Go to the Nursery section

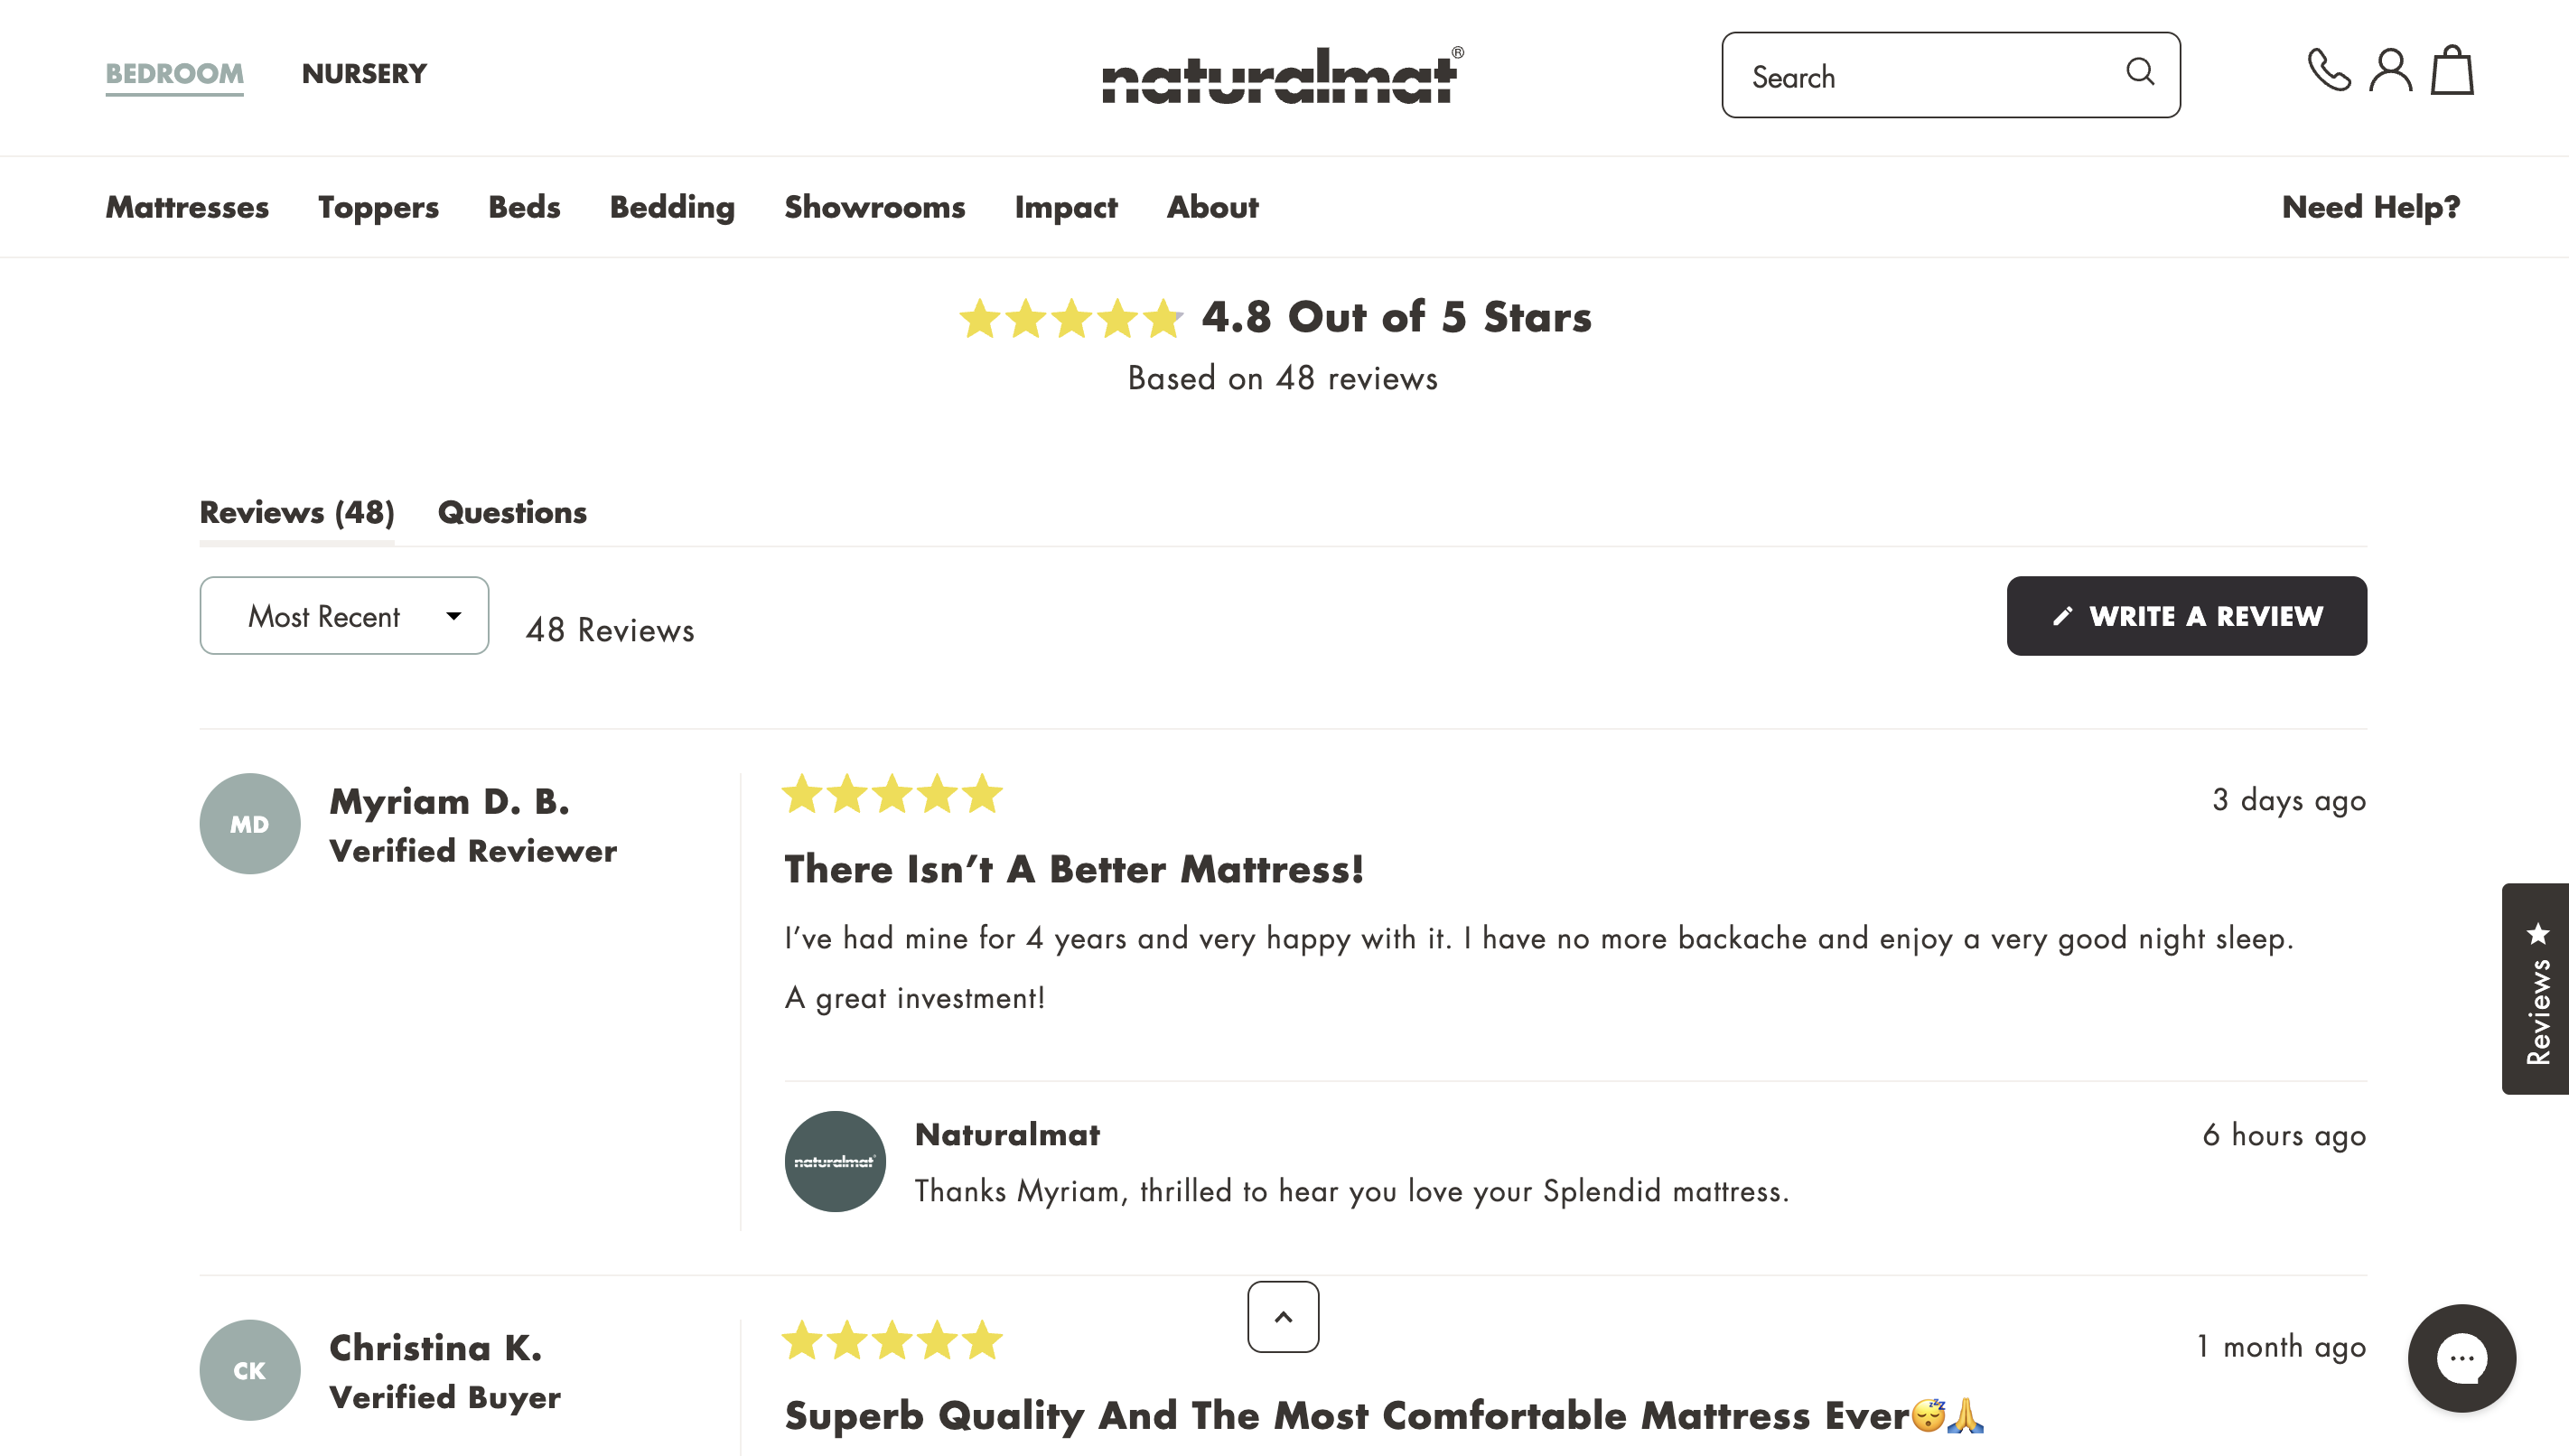point(364,73)
